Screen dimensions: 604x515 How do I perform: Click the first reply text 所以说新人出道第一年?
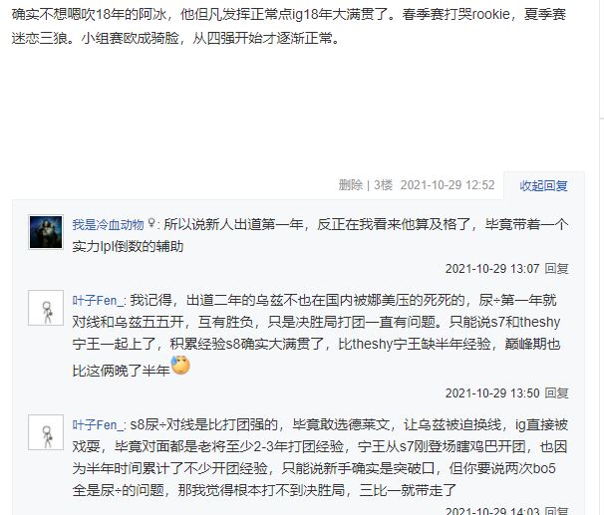tap(320, 235)
